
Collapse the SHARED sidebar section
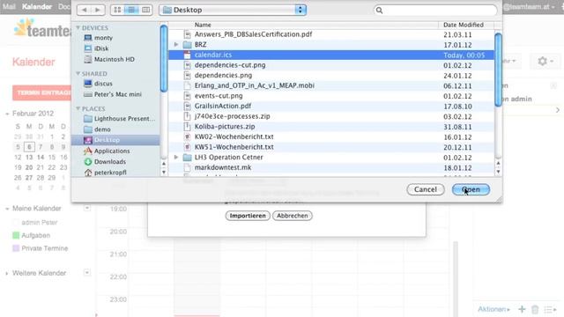[x=78, y=73]
